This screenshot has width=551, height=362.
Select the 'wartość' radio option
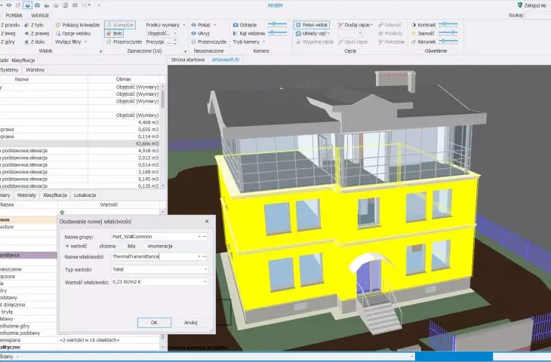(76, 246)
